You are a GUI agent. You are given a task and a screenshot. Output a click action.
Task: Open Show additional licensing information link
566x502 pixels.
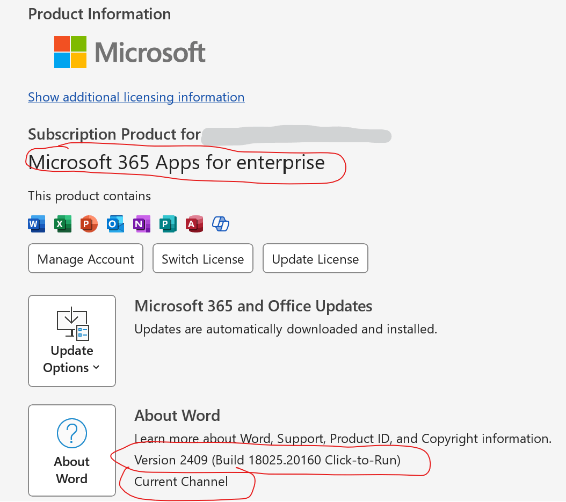(136, 97)
